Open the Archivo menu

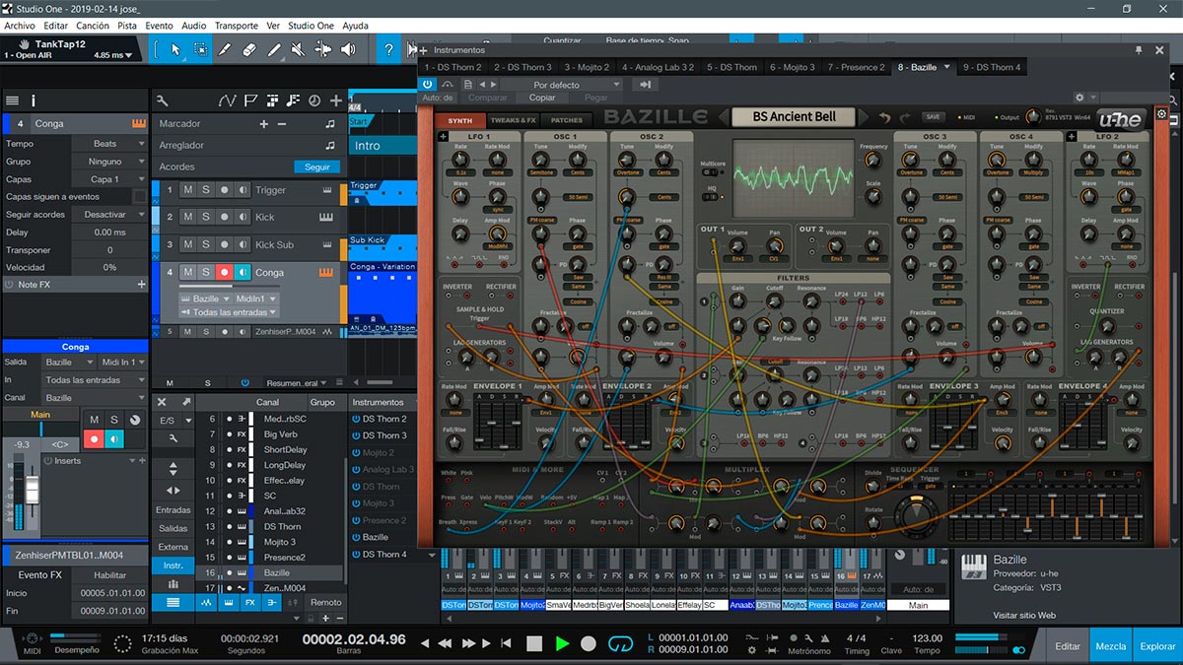[x=20, y=26]
